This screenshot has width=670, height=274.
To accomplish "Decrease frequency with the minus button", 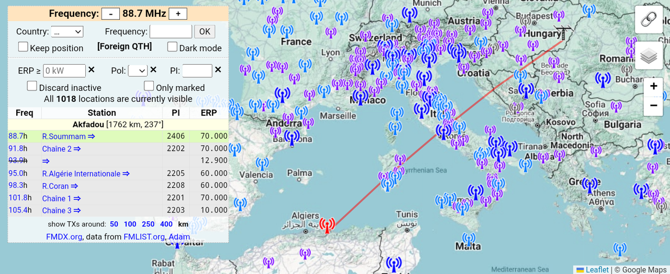I will point(110,14).
